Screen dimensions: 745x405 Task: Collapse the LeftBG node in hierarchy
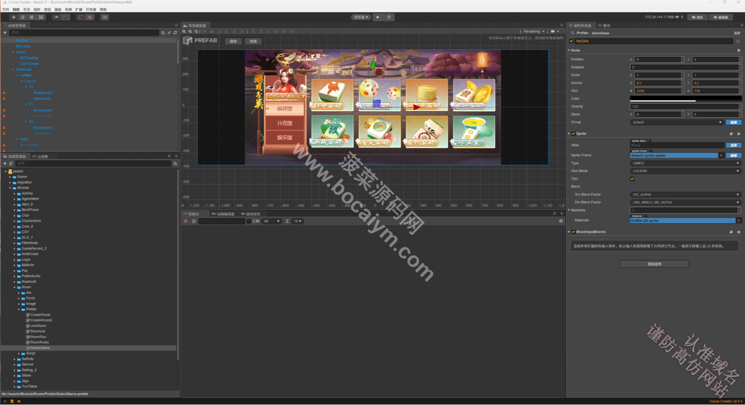[x=17, y=75]
